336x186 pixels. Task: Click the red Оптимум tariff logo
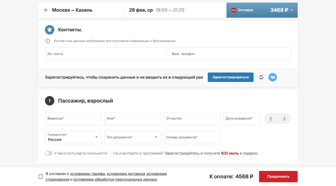(234, 10)
